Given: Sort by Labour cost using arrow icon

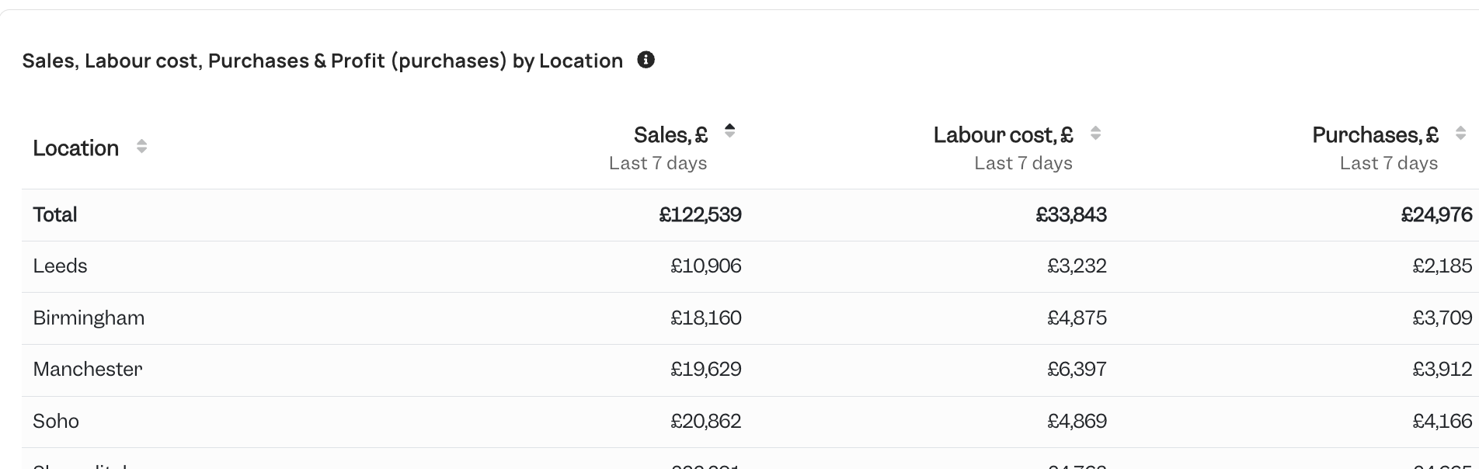Looking at the screenshot, I should point(1095,133).
